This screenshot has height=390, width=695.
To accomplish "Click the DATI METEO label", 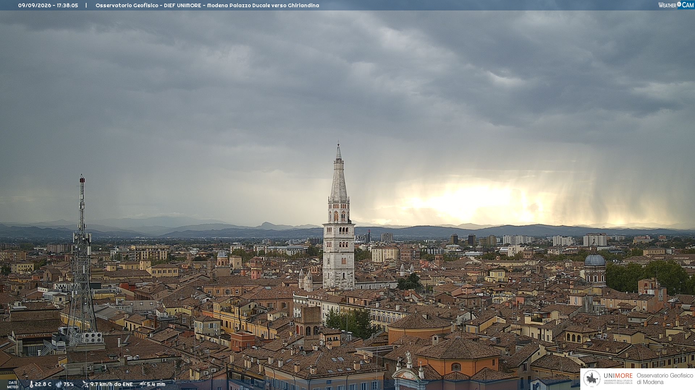I will (x=13, y=385).
